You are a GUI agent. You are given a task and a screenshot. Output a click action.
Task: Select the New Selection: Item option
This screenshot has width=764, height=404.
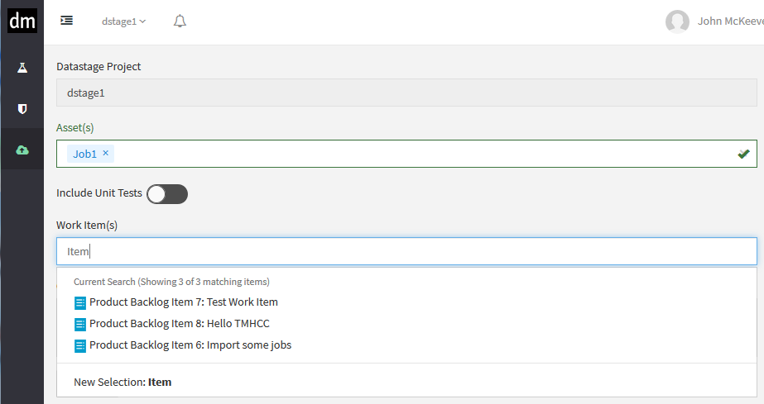pyautogui.click(x=123, y=383)
